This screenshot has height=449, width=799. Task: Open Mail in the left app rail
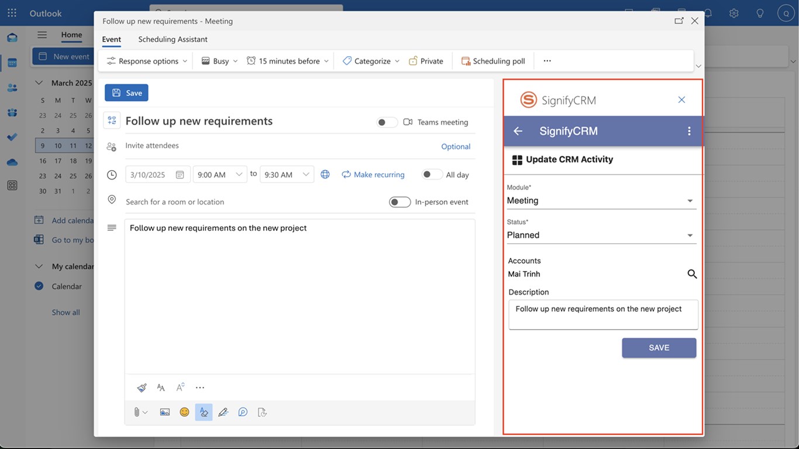[12, 37]
